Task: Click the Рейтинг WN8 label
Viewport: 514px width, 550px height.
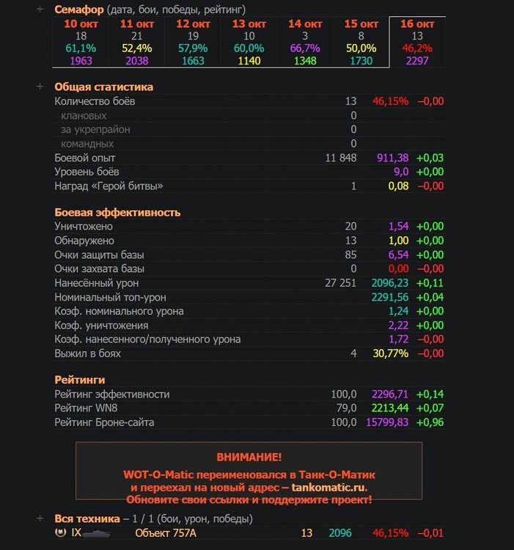Action: (x=86, y=408)
